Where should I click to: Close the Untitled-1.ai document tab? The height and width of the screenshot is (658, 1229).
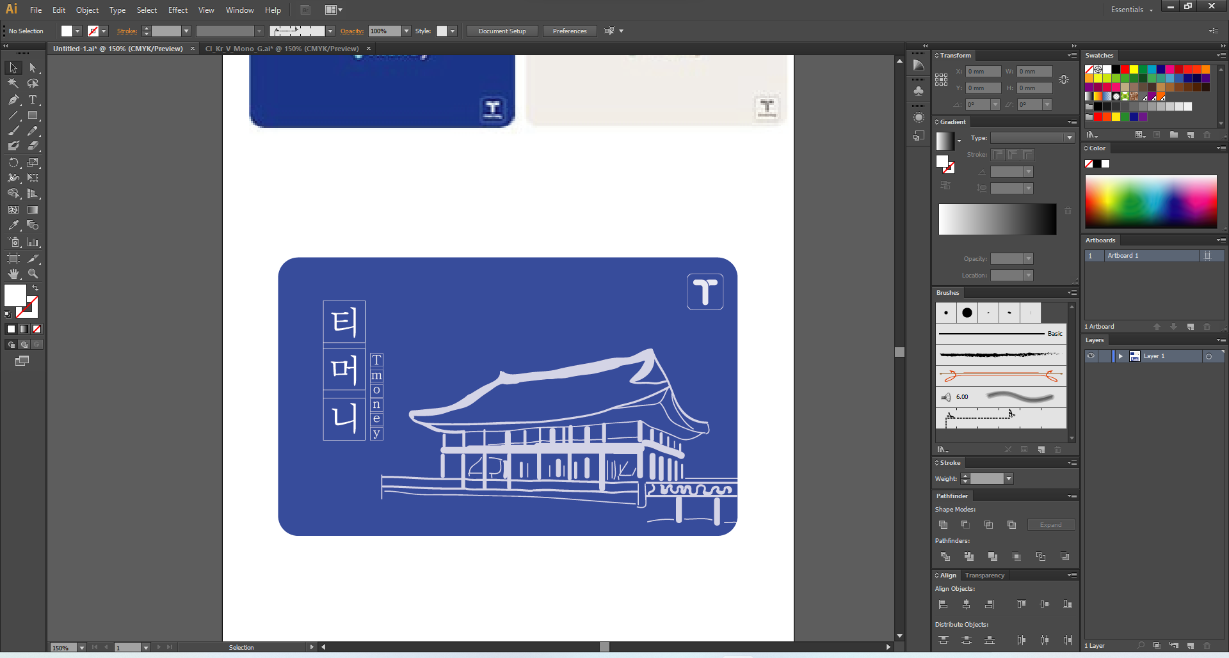(x=193, y=49)
